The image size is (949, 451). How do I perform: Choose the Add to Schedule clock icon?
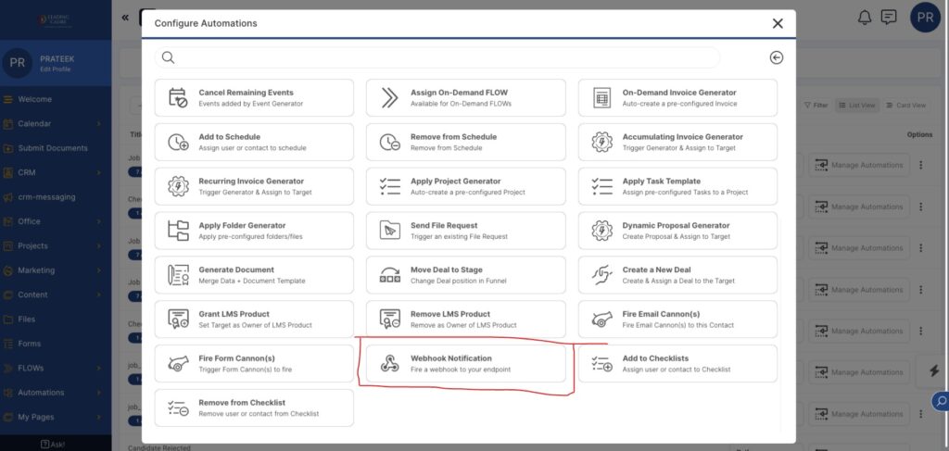[x=178, y=142]
